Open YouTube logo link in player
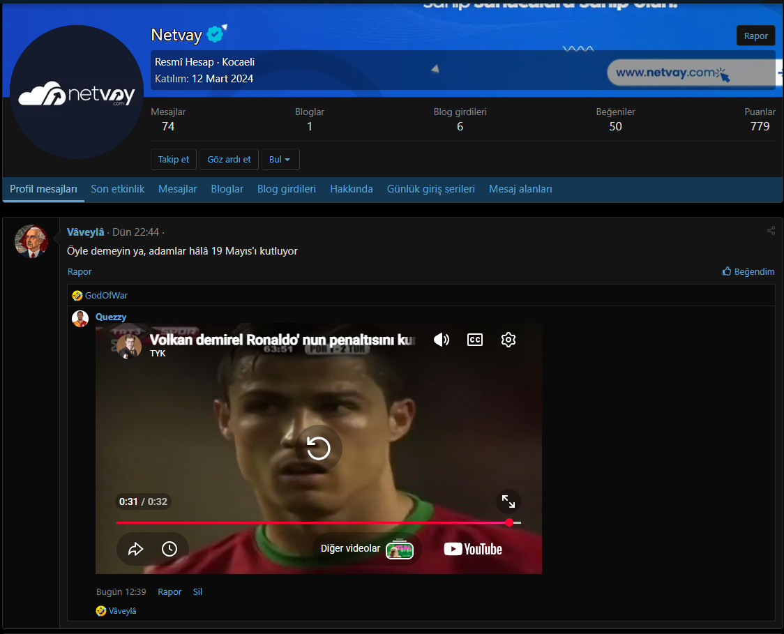784x634 pixels. coord(473,549)
